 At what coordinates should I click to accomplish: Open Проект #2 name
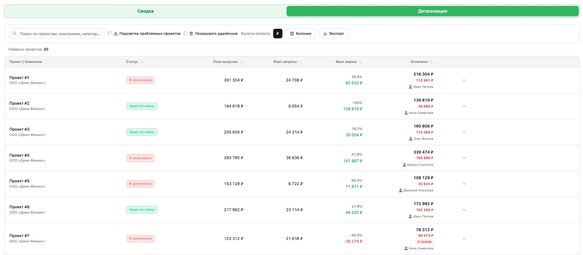tap(19, 103)
